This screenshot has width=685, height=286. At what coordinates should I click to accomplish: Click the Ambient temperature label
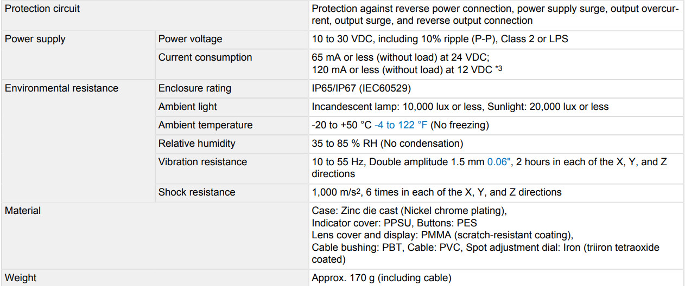(205, 125)
